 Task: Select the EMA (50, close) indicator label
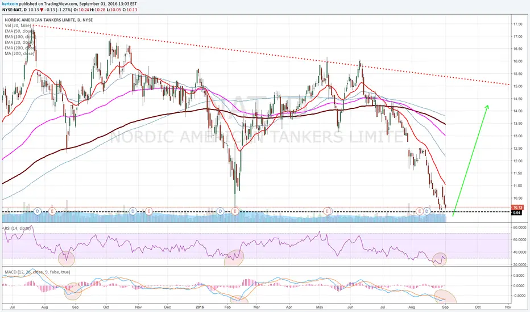pyautogui.click(x=19, y=31)
